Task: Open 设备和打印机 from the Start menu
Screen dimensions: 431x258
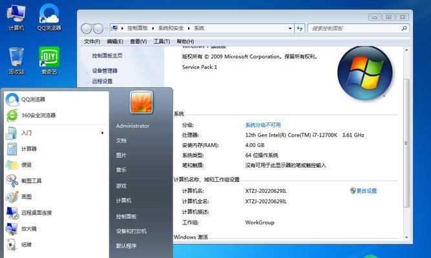Action: [x=131, y=231]
